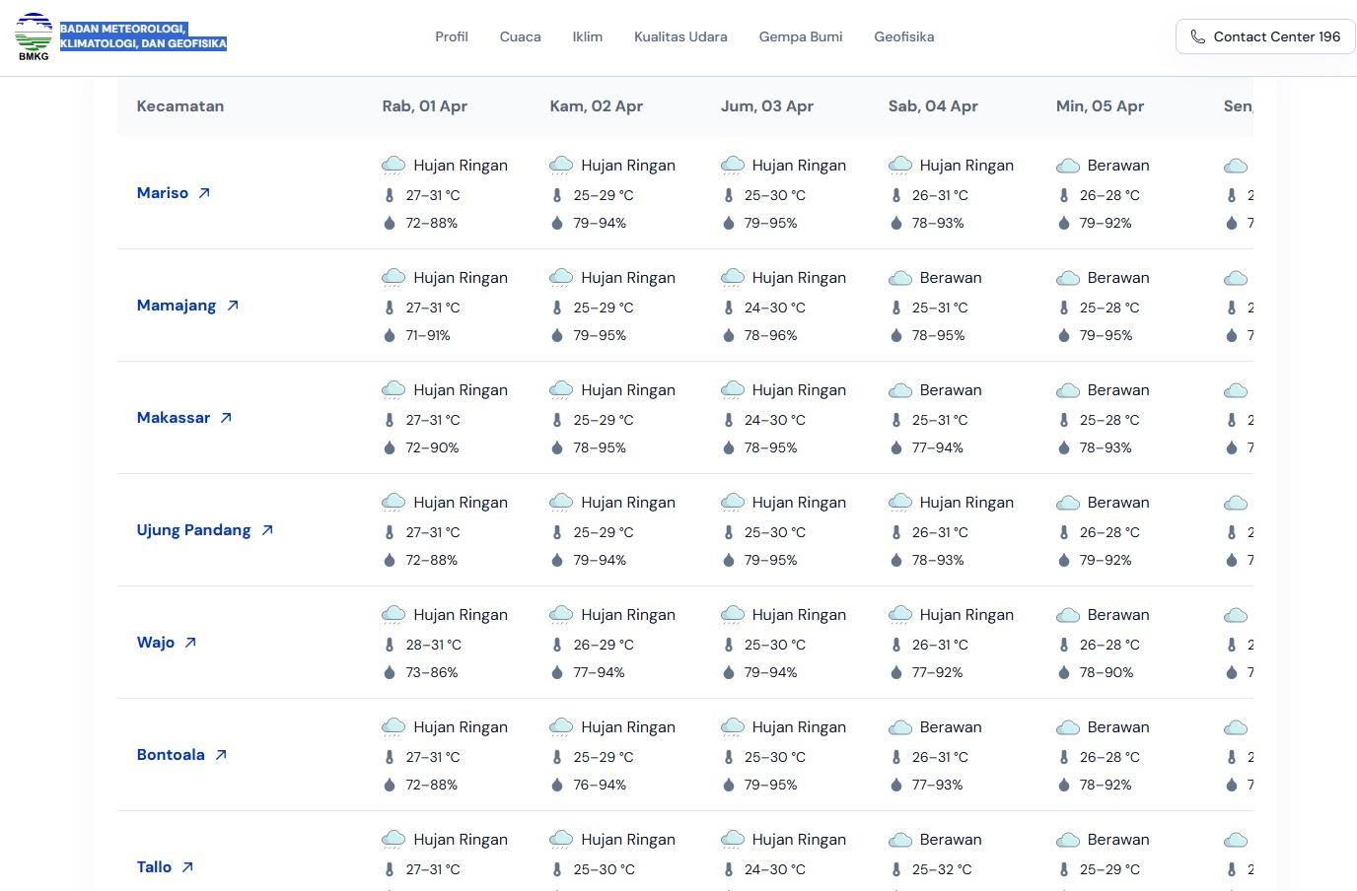This screenshot has width=1357, height=891.
Task: Open the Geofisika menu
Action: coord(903,36)
